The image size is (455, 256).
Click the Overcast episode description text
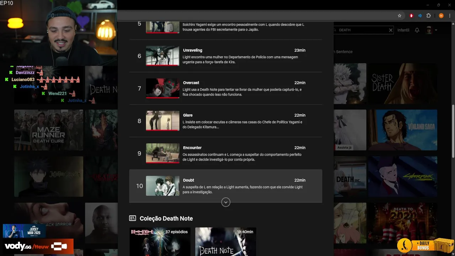[242, 92]
